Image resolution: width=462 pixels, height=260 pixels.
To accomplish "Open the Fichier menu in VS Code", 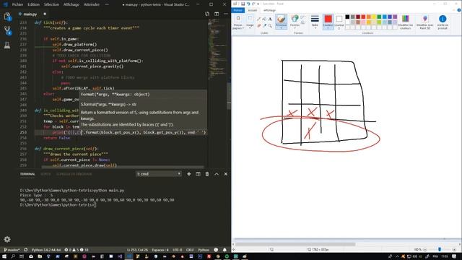I will tap(17, 4).
